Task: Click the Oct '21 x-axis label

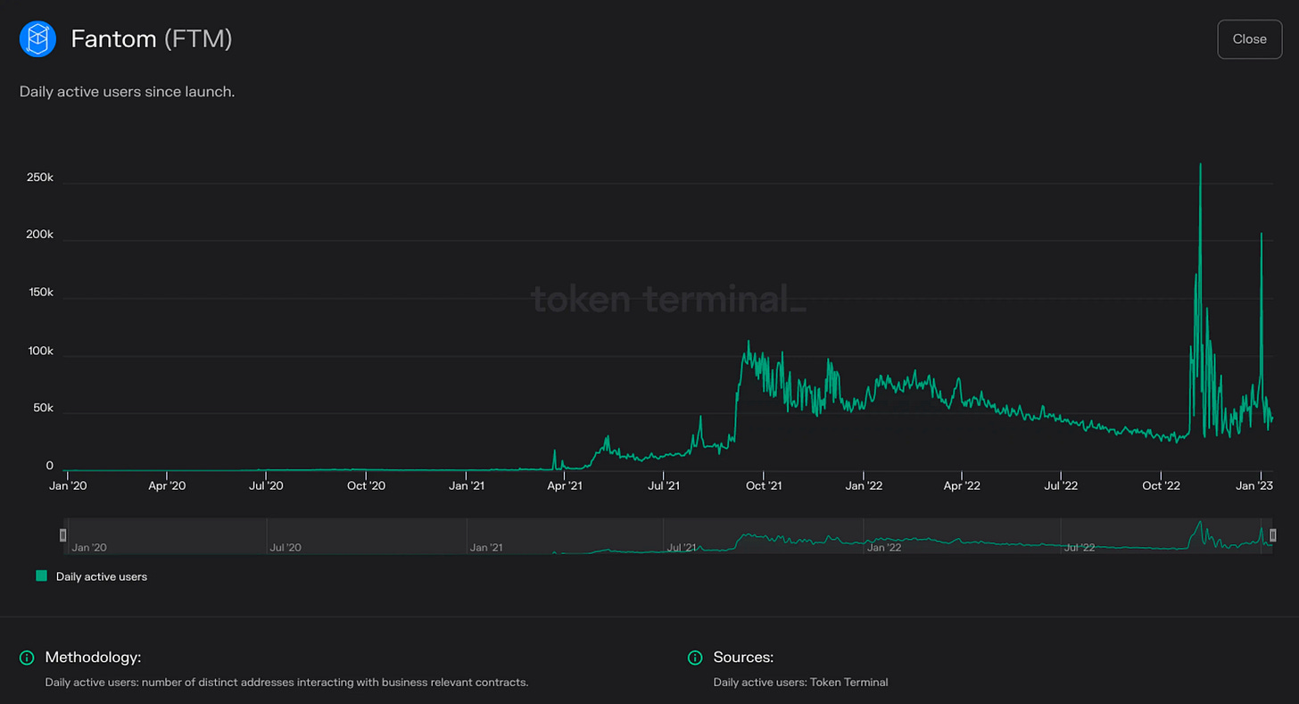Action: (763, 486)
